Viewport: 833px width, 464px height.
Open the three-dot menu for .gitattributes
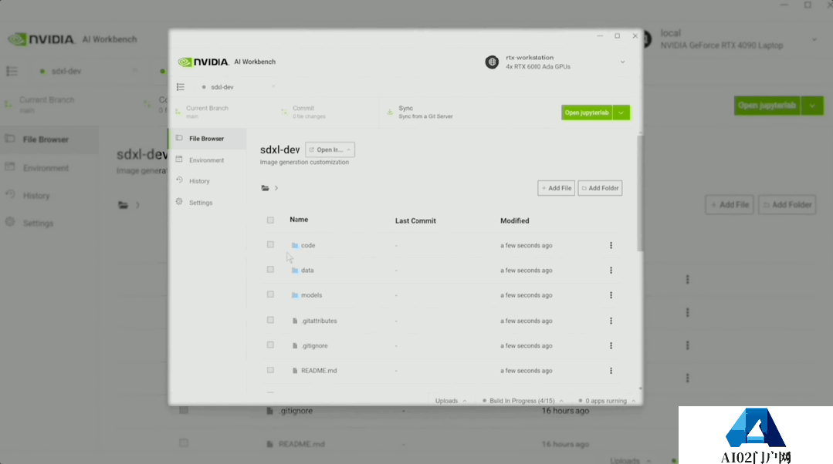pos(611,321)
